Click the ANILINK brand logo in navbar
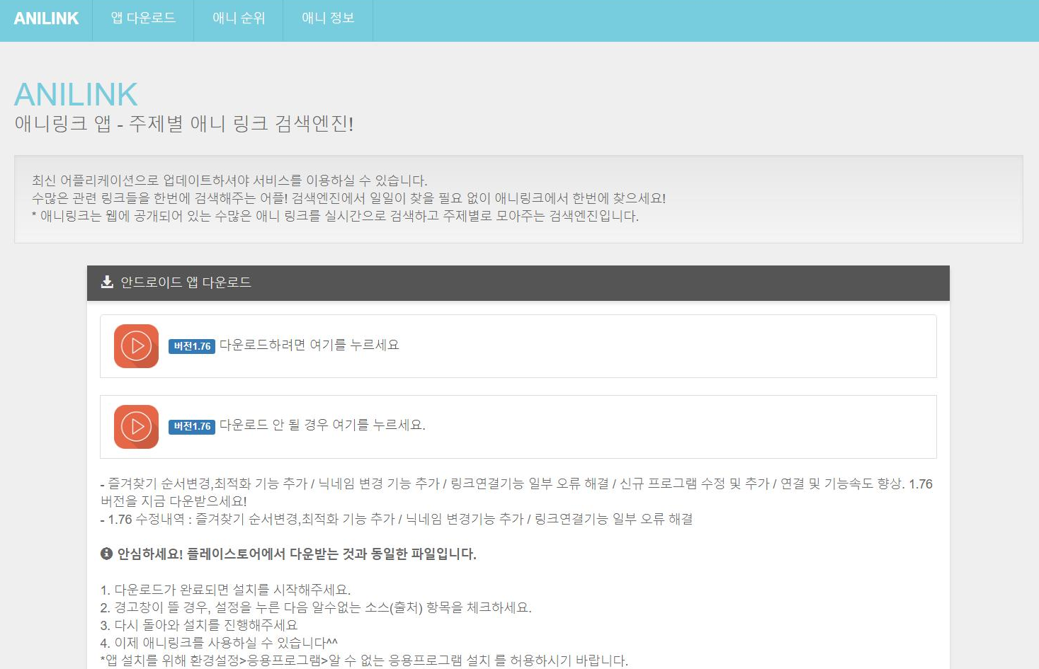 [x=46, y=18]
